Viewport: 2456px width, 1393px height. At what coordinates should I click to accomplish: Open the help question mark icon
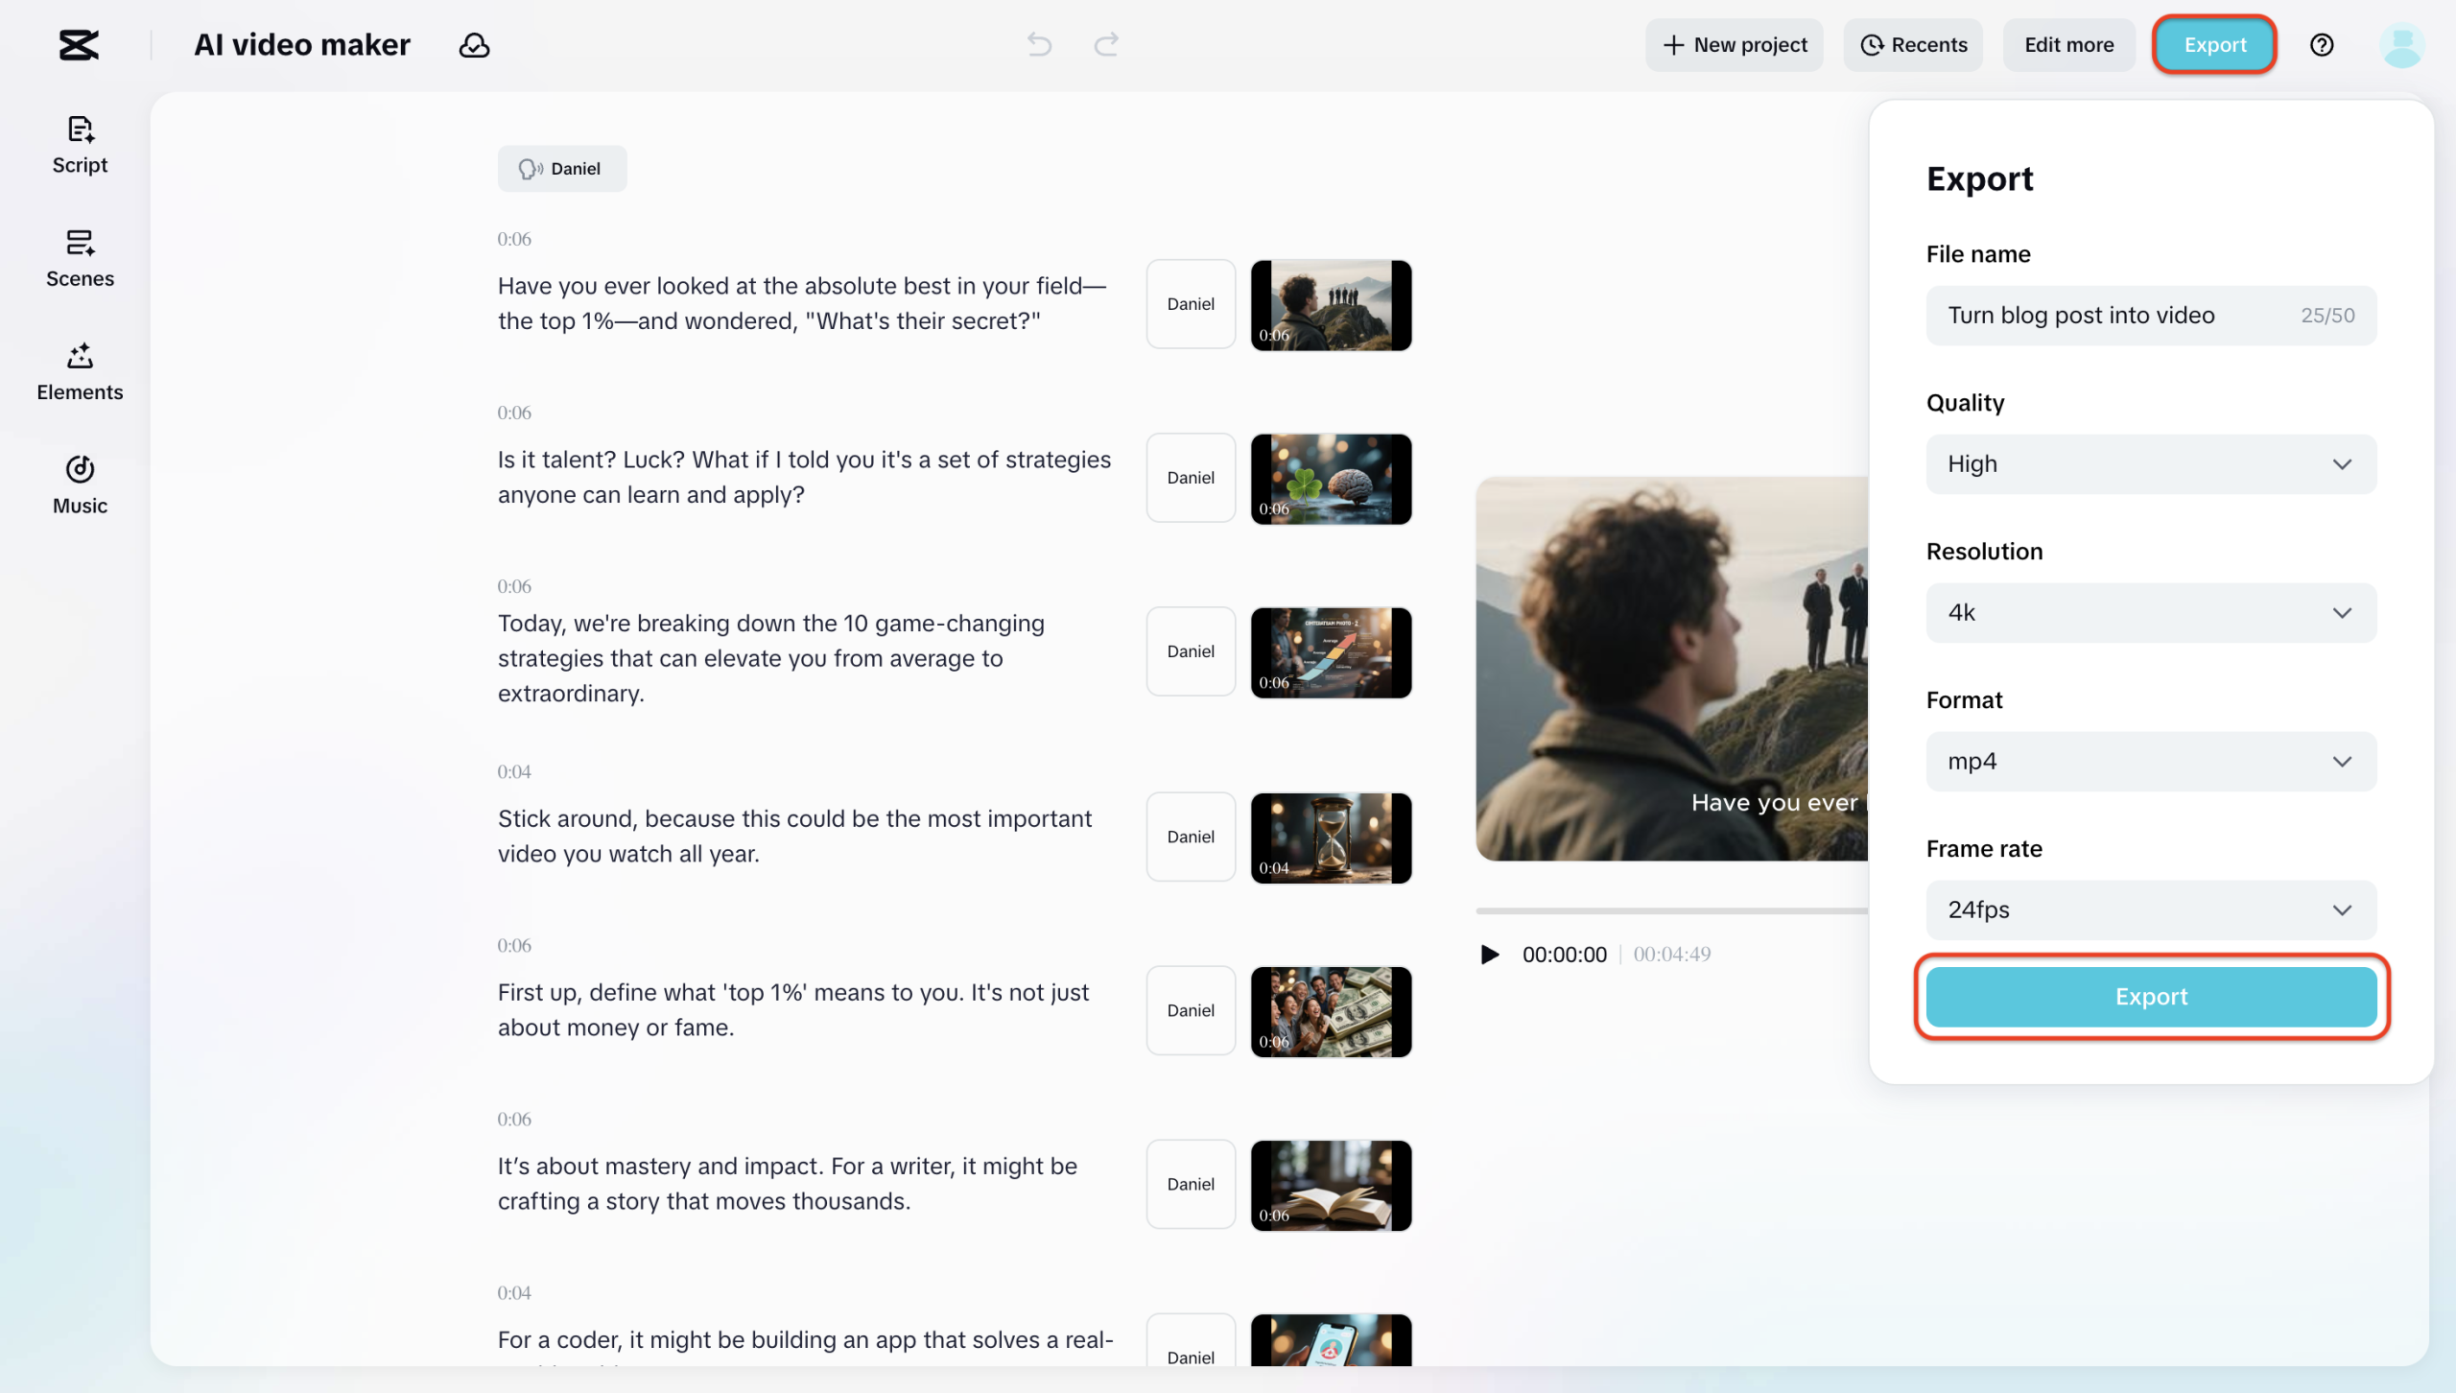(x=2322, y=45)
